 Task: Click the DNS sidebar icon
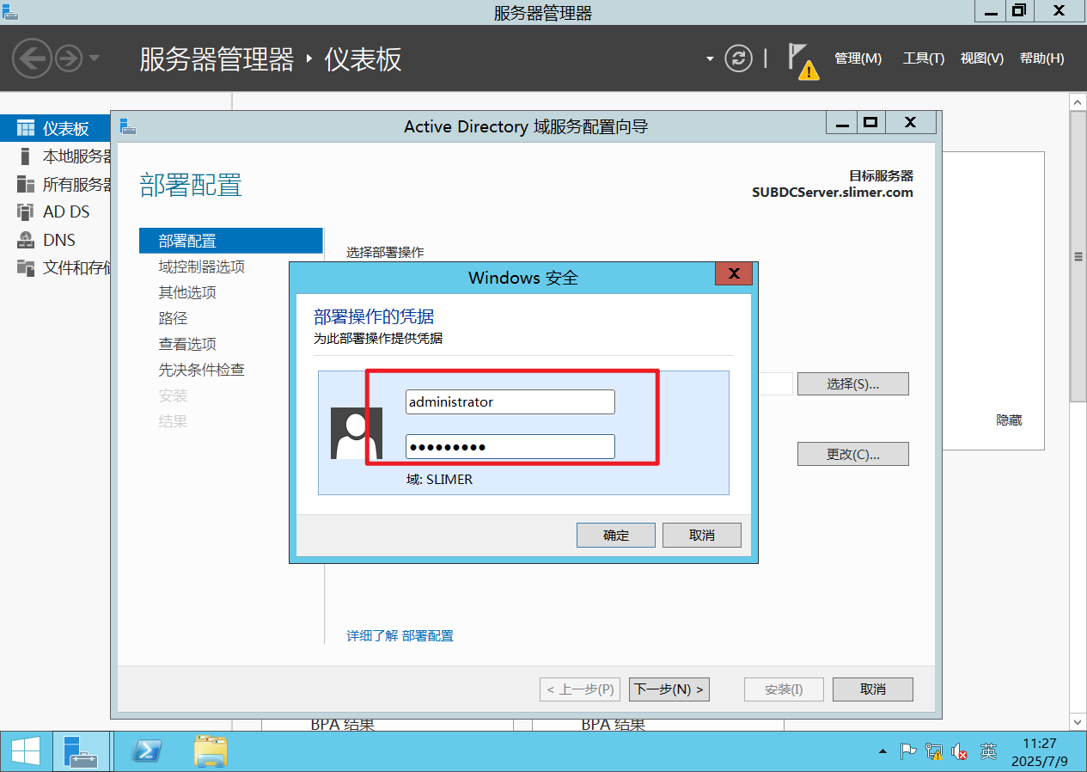click(x=26, y=240)
